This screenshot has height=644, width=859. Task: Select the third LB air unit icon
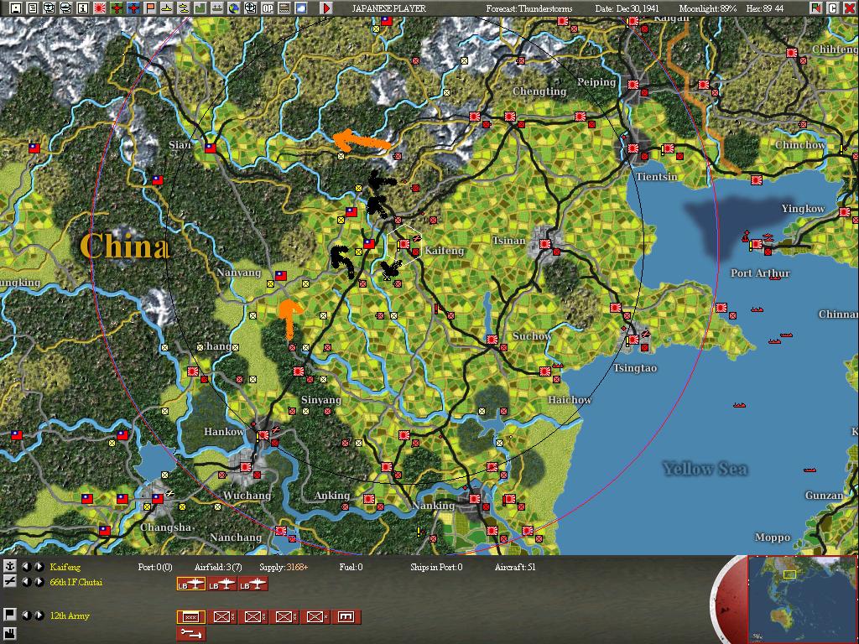pyautogui.click(x=253, y=584)
